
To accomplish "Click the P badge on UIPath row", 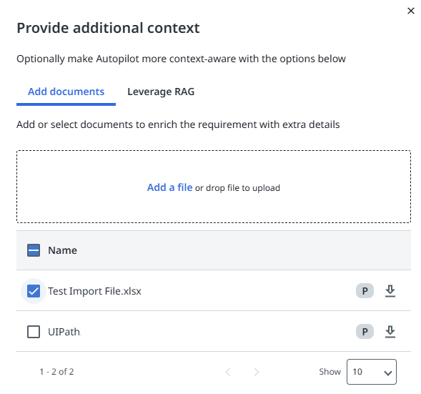I will coord(365,332).
